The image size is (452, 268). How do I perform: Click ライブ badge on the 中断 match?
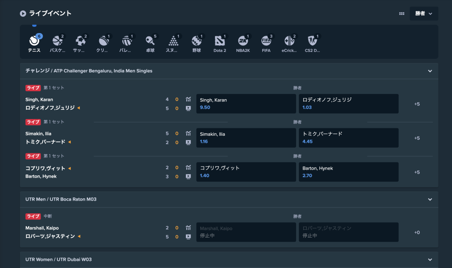pos(33,216)
